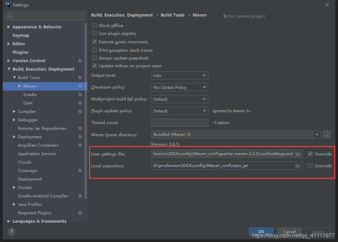This screenshot has width=338, height=242.
Task: Collapse the Build Tools node
Action: coord(14,77)
